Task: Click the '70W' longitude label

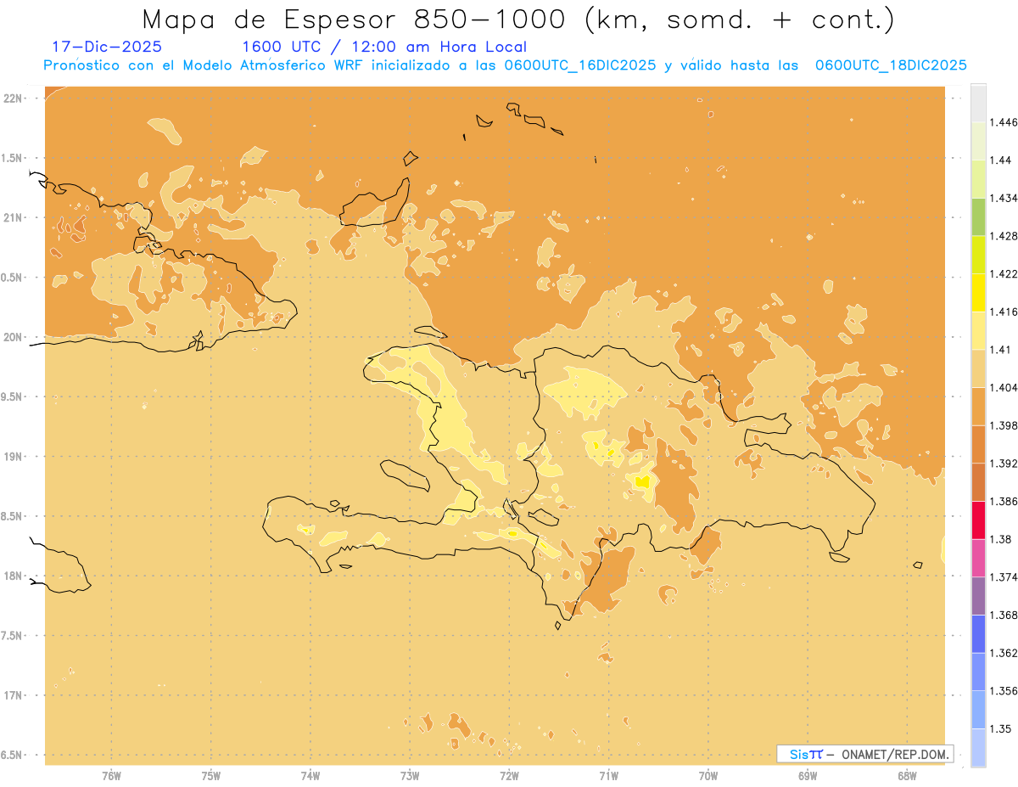Action: 708,776
